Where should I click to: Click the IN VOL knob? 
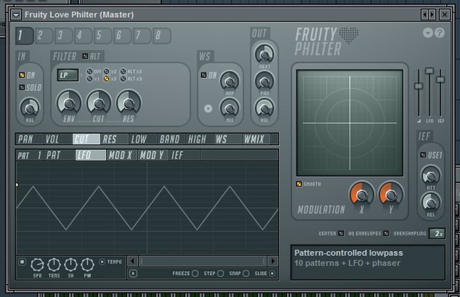coord(30,108)
